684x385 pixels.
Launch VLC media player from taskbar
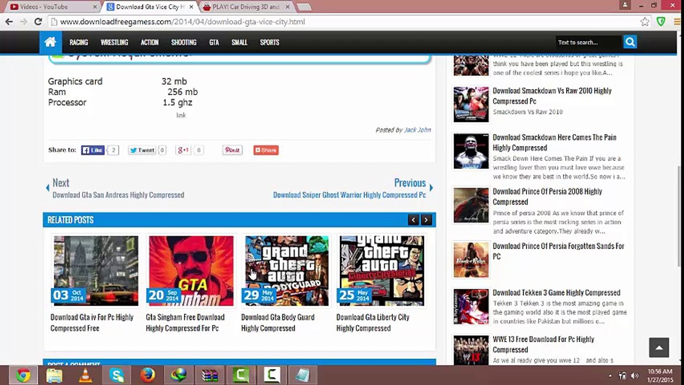pos(85,375)
